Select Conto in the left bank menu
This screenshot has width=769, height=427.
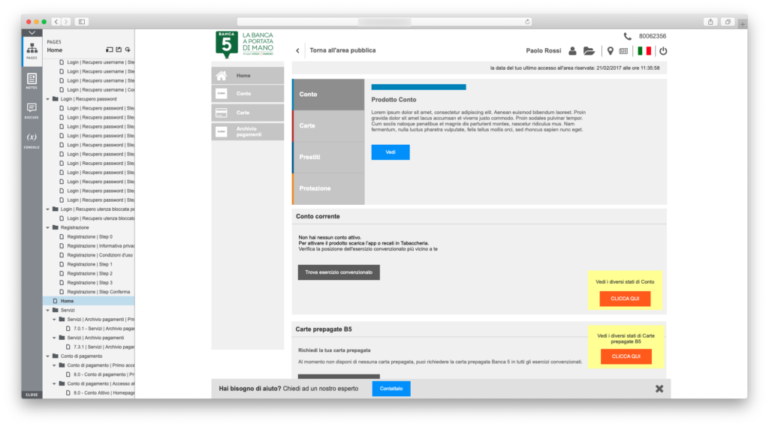(x=248, y=94)
